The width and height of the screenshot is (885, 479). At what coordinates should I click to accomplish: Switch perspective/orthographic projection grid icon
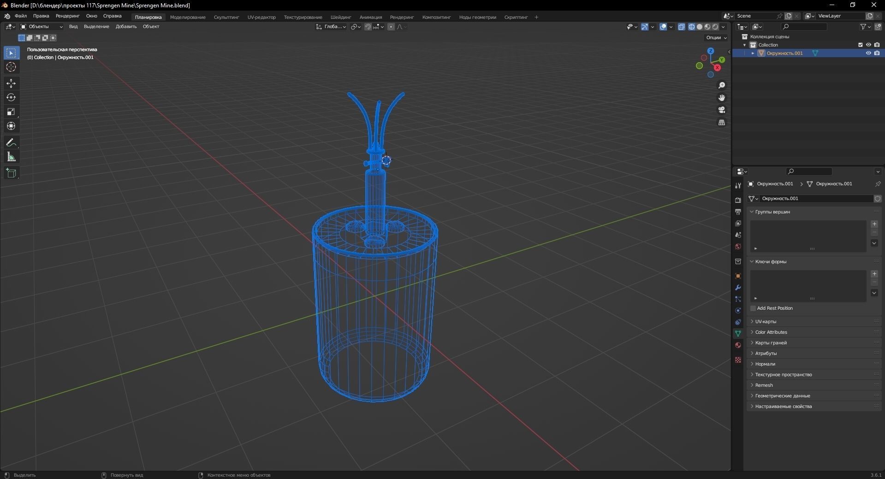(722, 122)
